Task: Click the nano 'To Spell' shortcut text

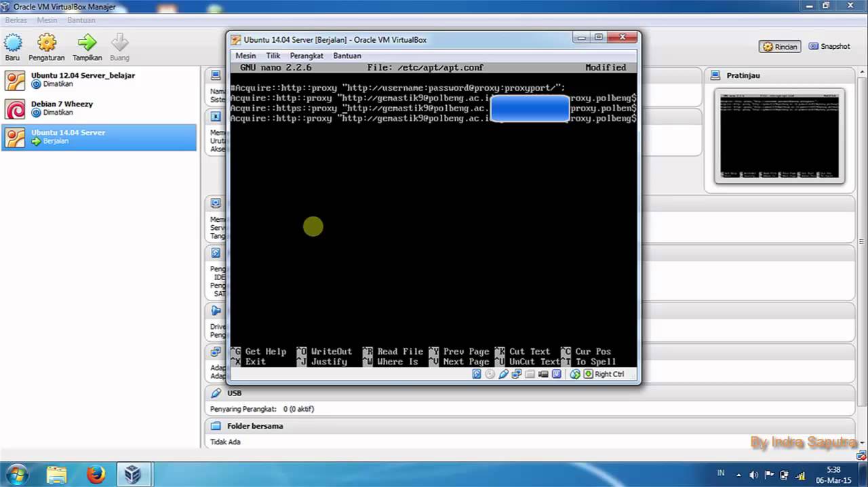Action: pyautogui.click(x=596, y=362)
